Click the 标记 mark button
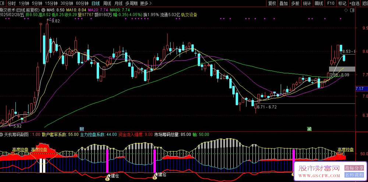 coord(342,3)
